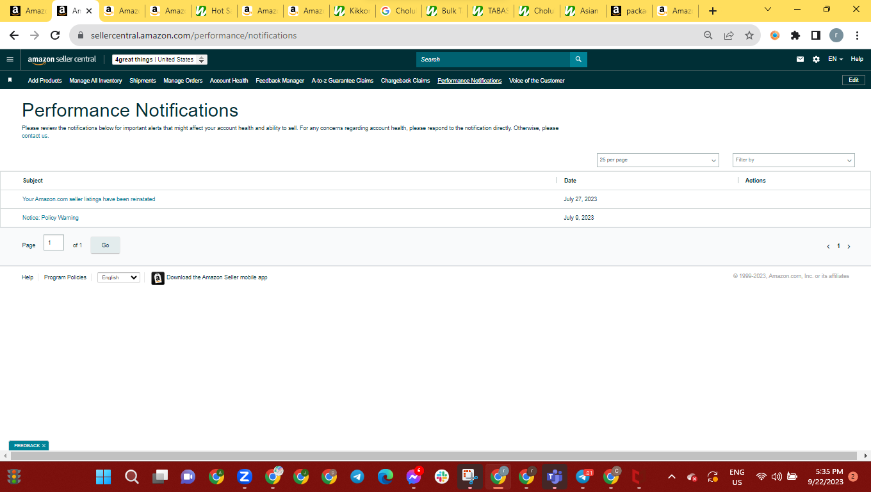Screen dimensions: 871x492
Task: Switch to the 'packa' browser tab
Action: [x=629, y=11]
